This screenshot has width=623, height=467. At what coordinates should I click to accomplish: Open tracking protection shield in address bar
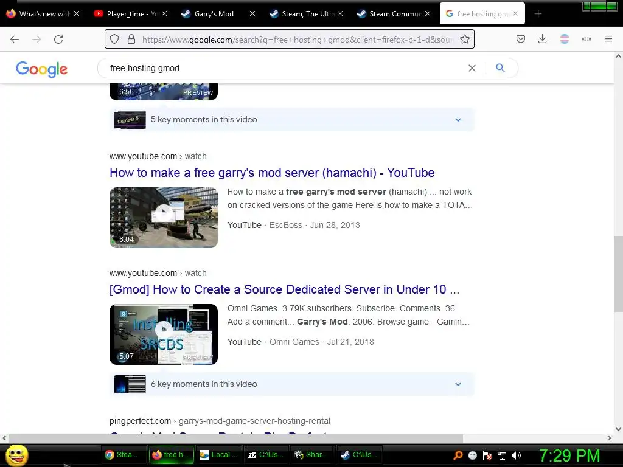click(x=114, y=39)
